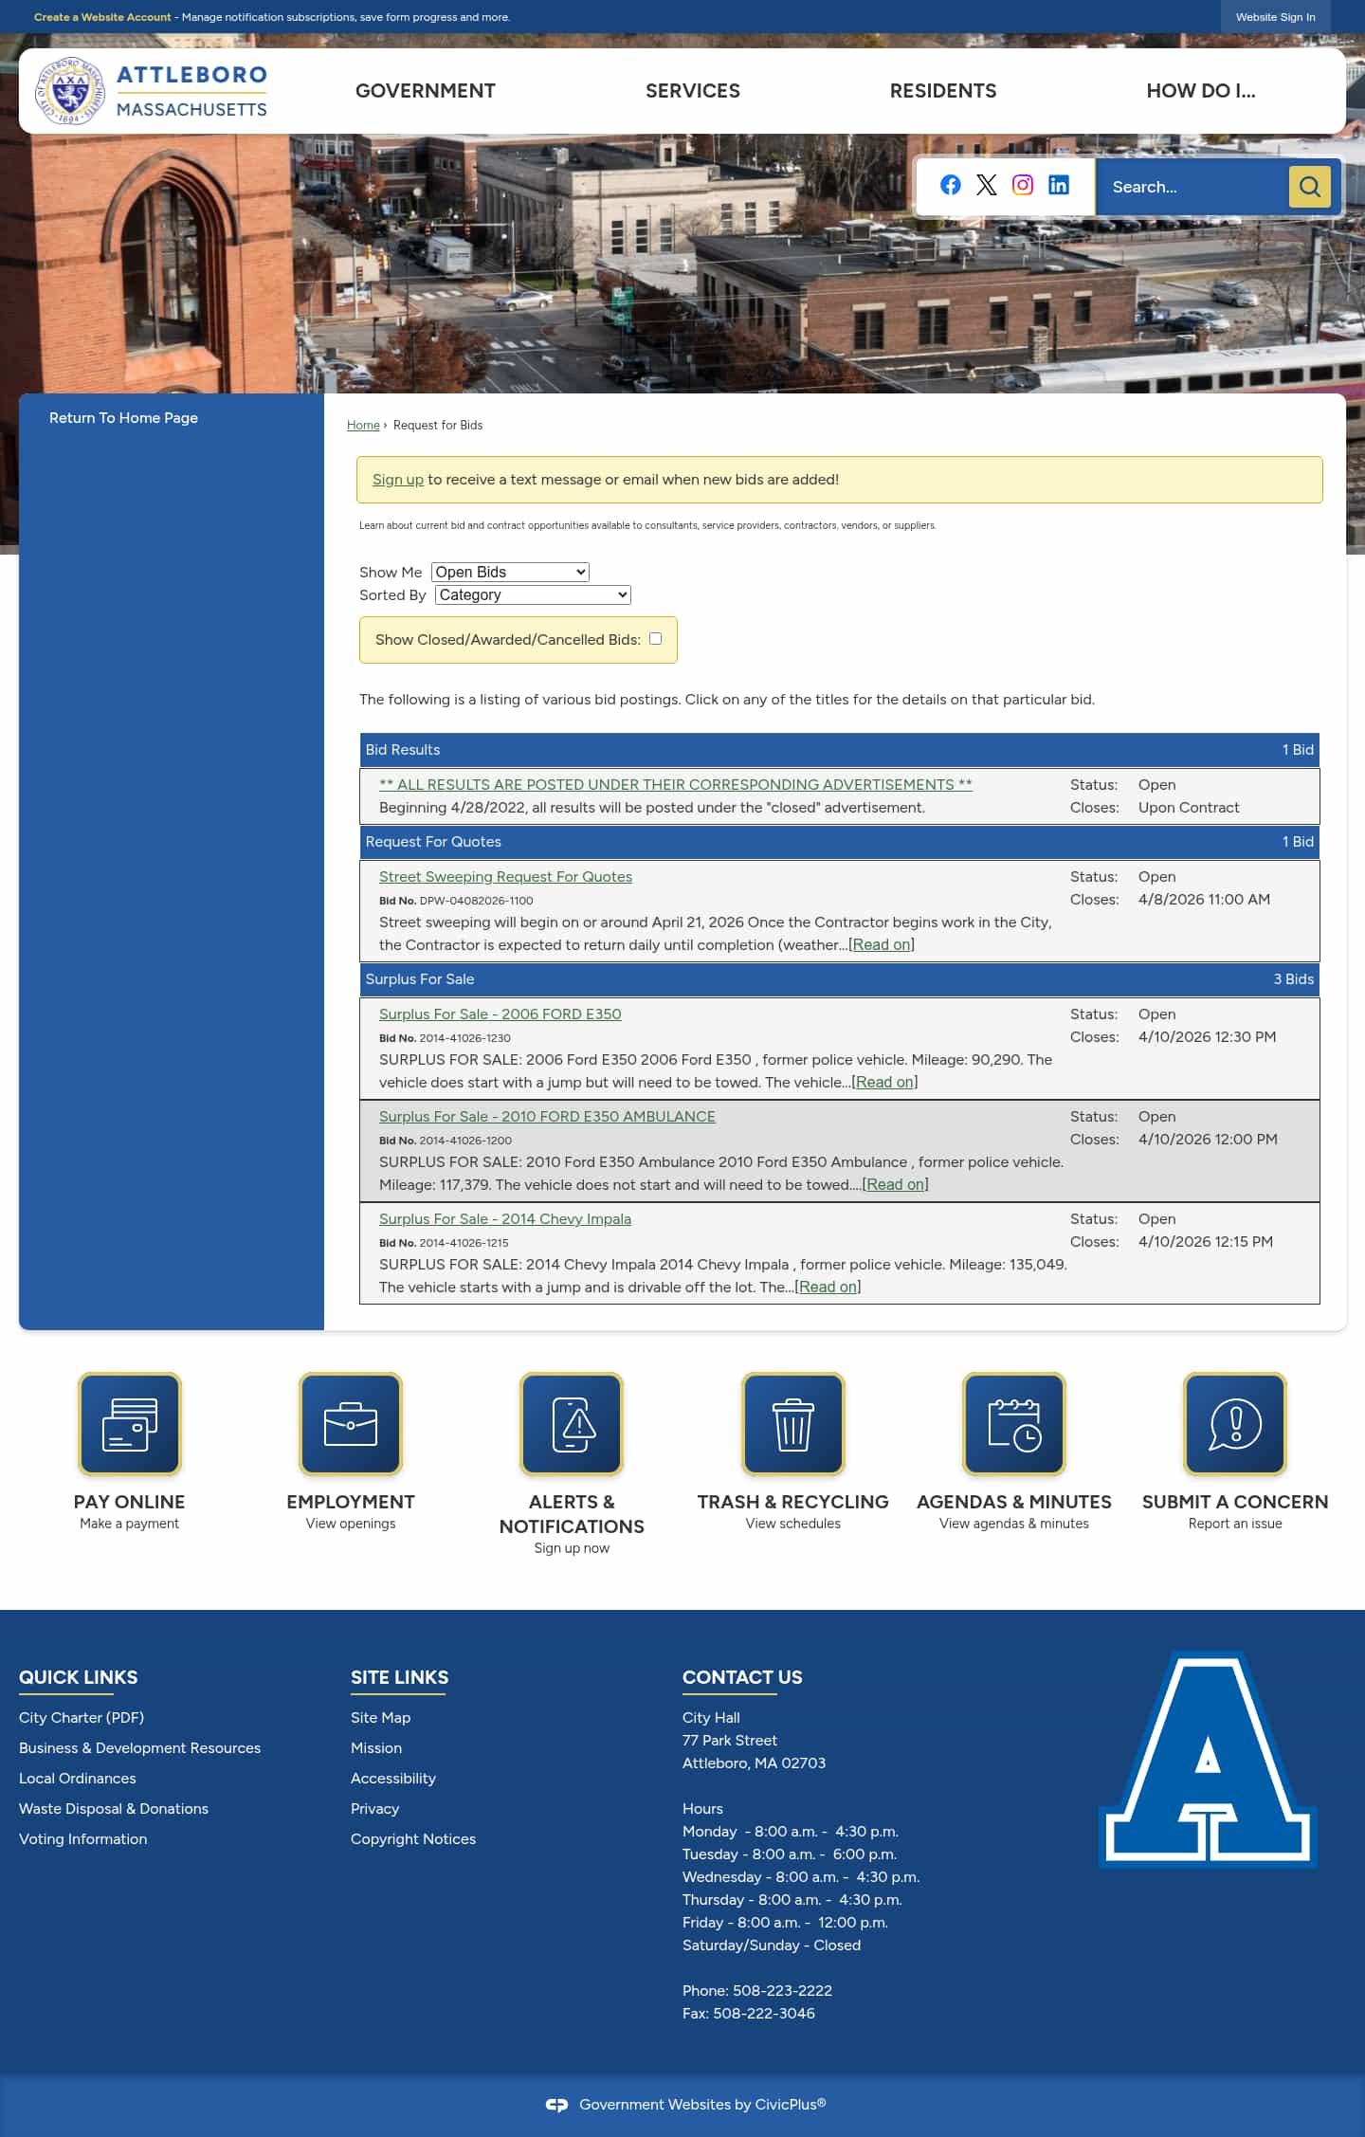
Task: Click the Bid Results category header
Action: (x=840, y=749)
